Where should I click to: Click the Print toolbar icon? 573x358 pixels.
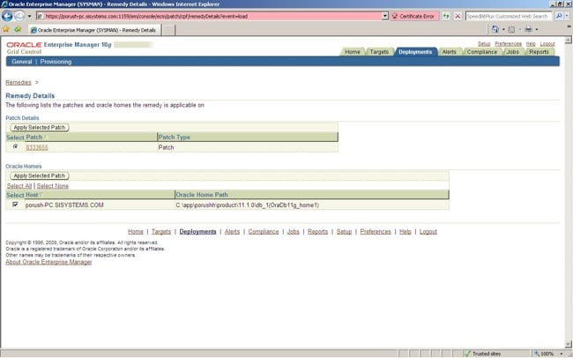(x=528, y=29)
